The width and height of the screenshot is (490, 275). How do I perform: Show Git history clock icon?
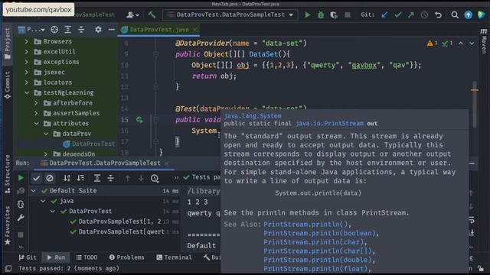tap(424, 15)
